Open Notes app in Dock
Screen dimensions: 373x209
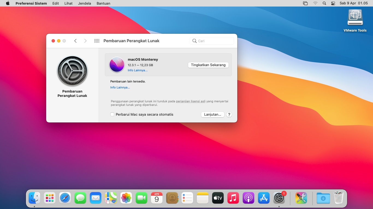[203, 198]
